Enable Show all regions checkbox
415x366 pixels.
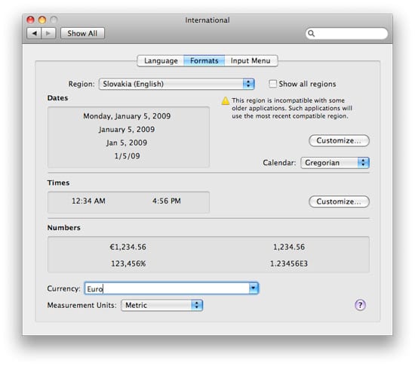[272, 84]
